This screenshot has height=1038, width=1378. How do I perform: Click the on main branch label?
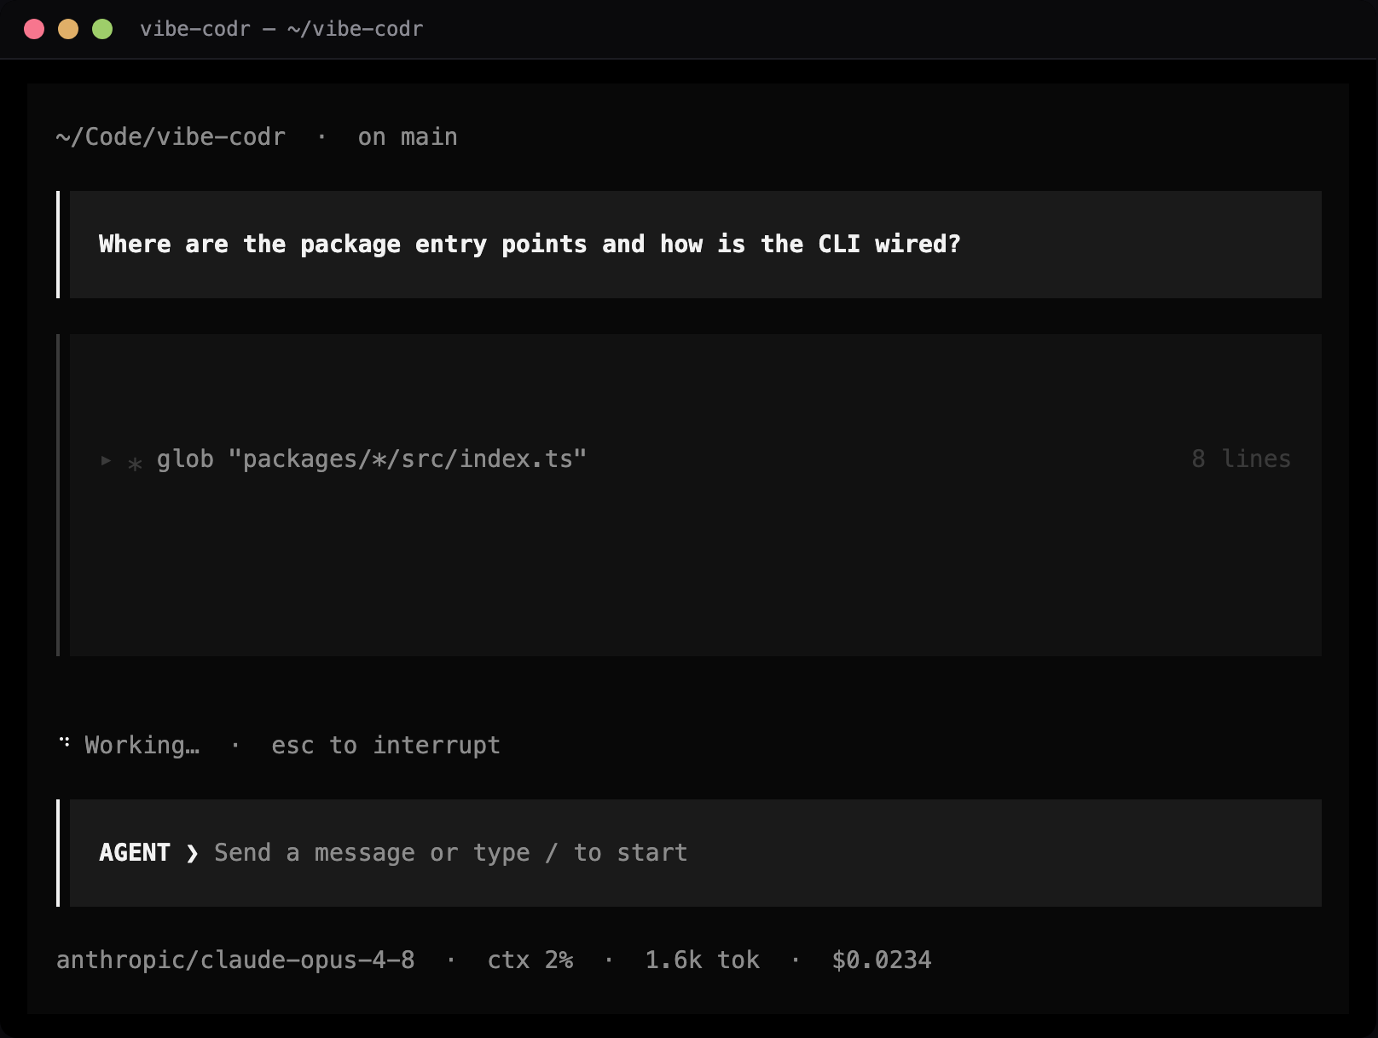pyautogui.click(x=408, y=137)
